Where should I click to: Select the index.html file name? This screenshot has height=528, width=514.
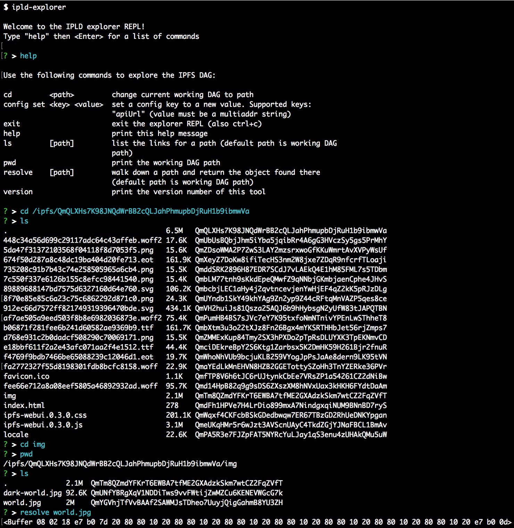coord(24,406)
